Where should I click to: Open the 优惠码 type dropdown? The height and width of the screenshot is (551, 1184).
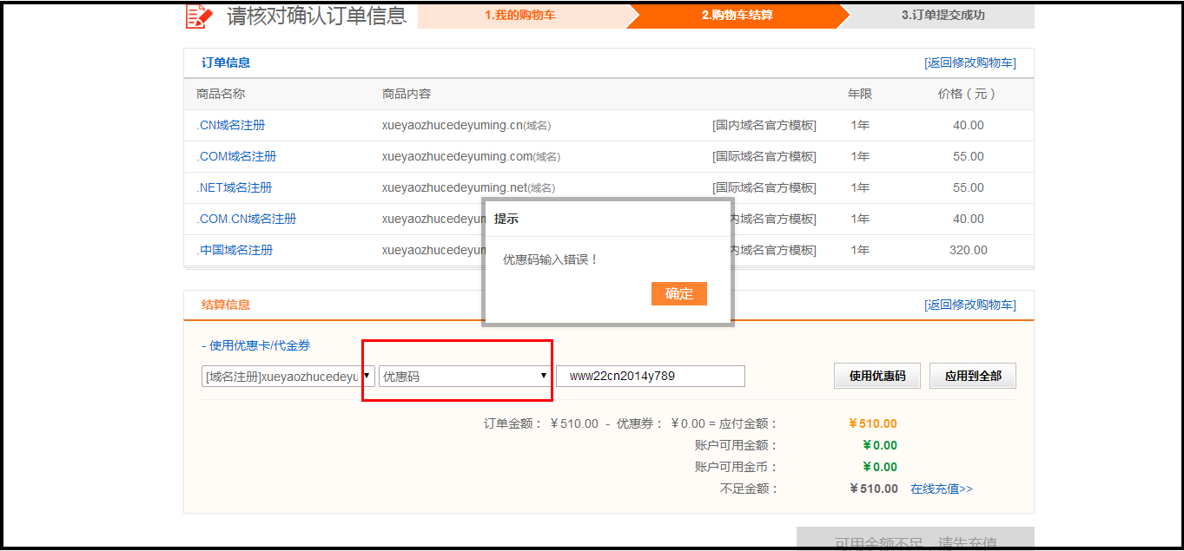pyautogui.click(x=465, y=377)
